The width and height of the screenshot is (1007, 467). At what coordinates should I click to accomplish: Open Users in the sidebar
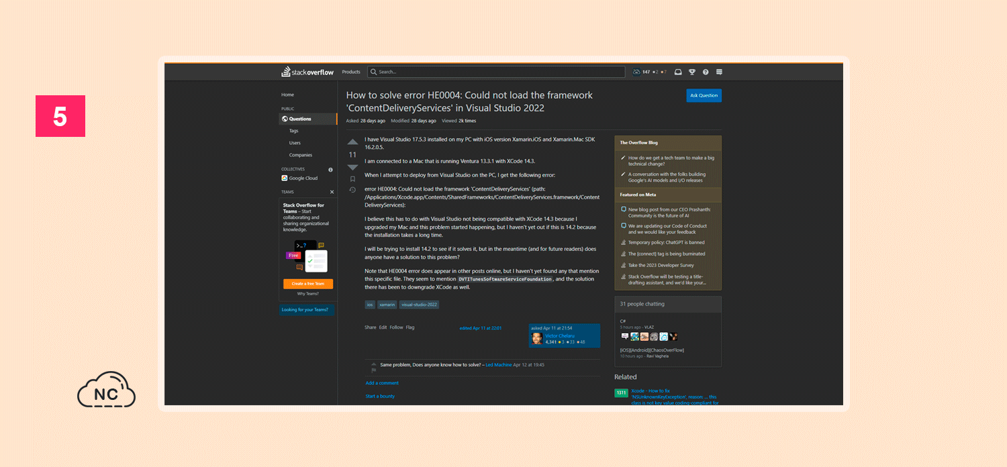click(x=295, y=143)
